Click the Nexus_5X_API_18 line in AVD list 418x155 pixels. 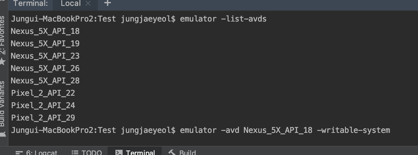45,31
